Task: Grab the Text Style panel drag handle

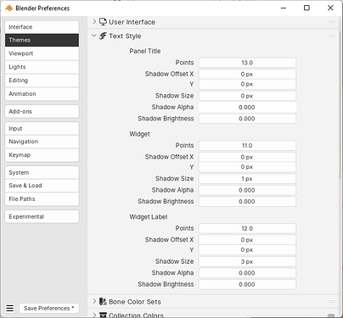Action: point(332,36)
